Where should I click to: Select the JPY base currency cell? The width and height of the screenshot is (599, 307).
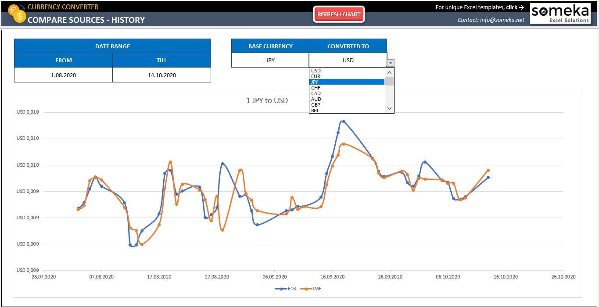[x=270, y=60]
